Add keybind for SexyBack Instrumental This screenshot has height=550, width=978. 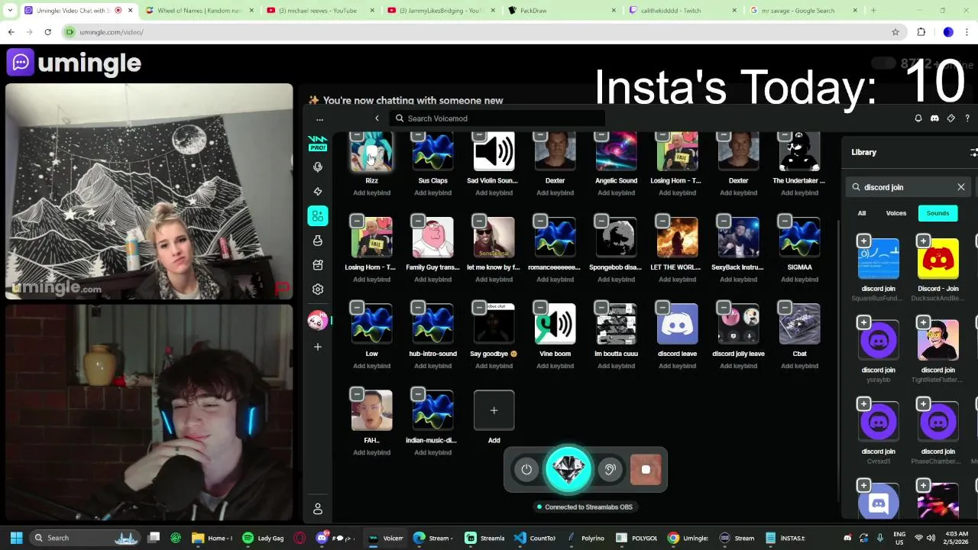pyautogui.click(x=738, y=280)
